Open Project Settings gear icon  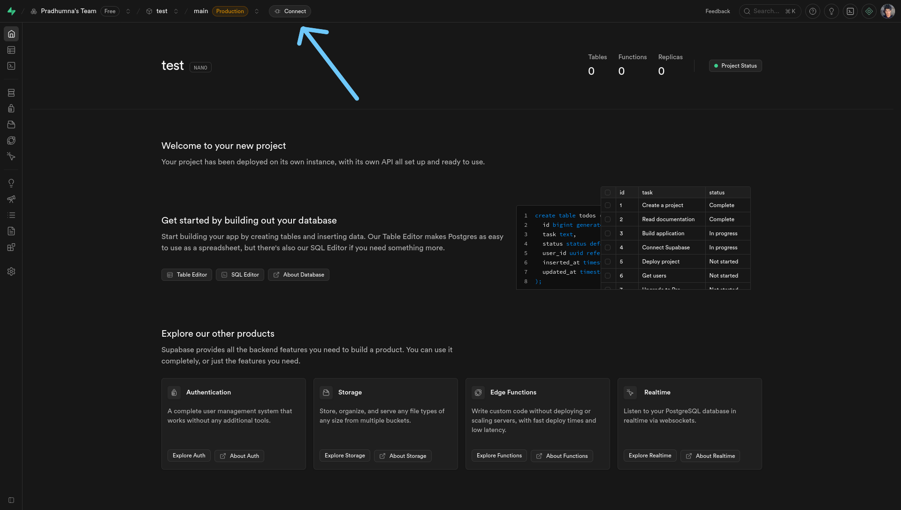11,271
